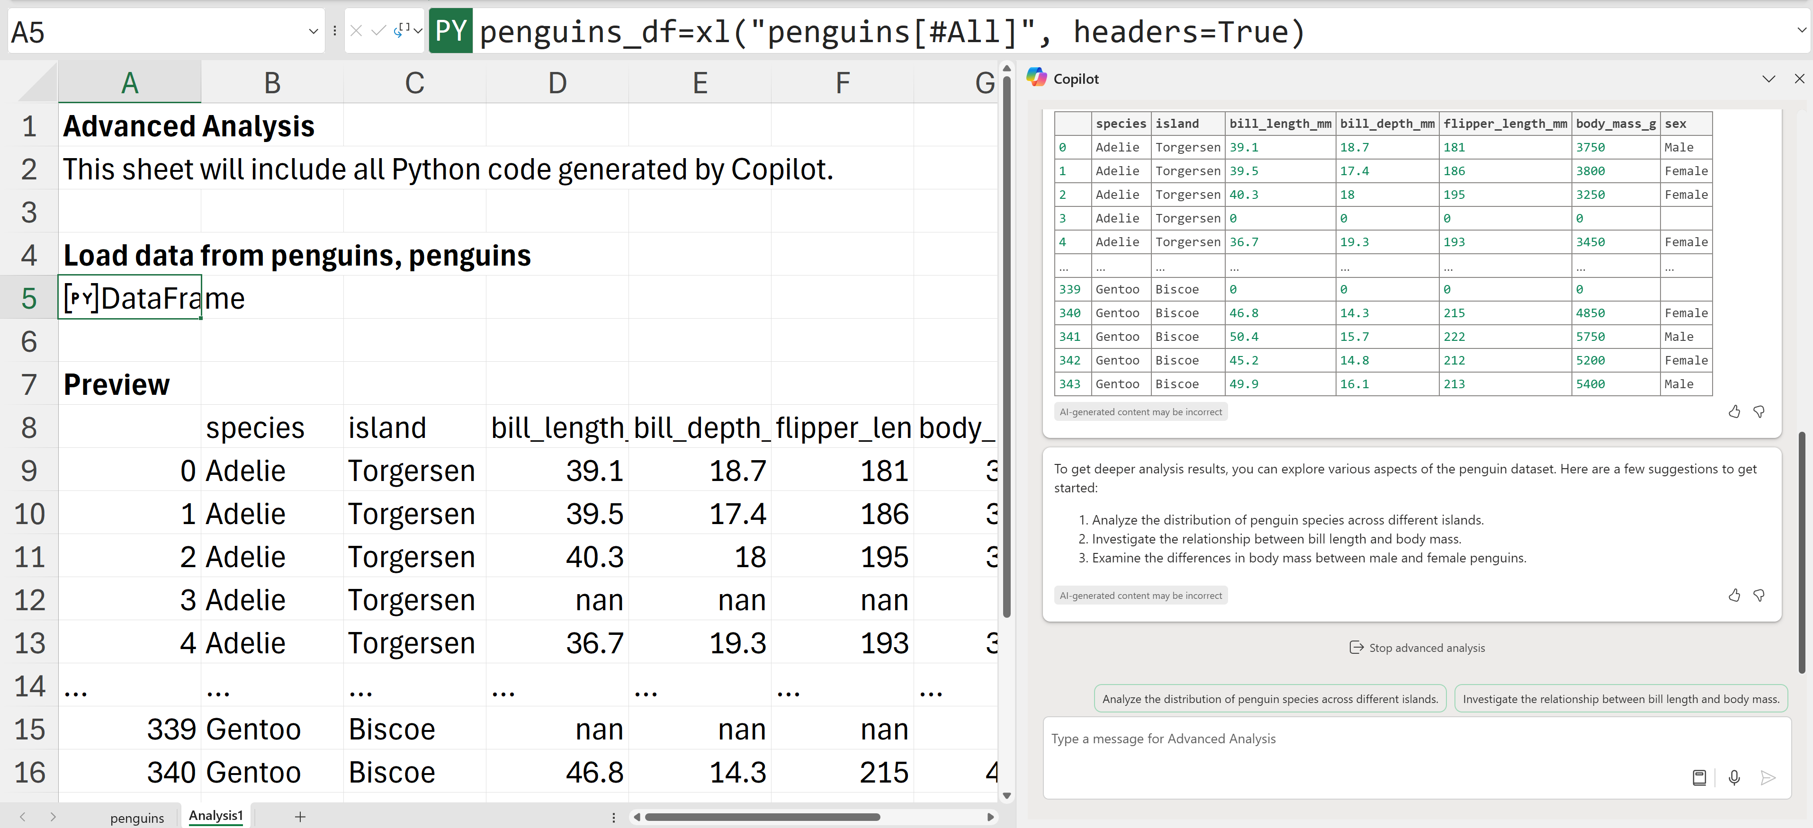The width and height of the screenshot is (1813, 828).
Task: Choose the bill length and body mass suggestion
Action: click(1620, 699)
